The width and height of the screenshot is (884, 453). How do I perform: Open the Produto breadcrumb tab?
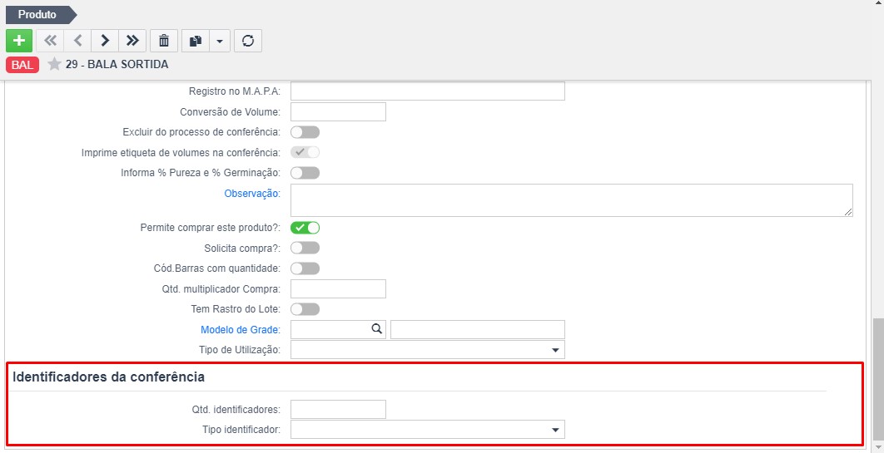pos(41,15)
